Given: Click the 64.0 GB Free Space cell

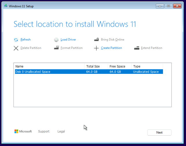Looking at the screenshot, I should click(x=115, y=72).
